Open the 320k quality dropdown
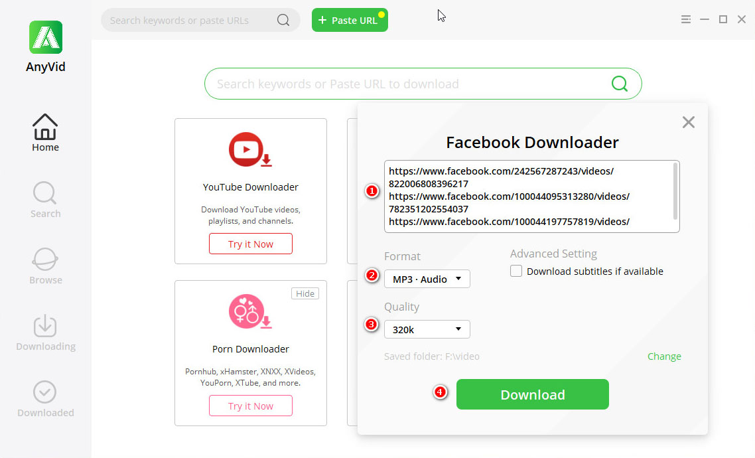The width and height of the screenshot is (755, 458). [427, 329]
